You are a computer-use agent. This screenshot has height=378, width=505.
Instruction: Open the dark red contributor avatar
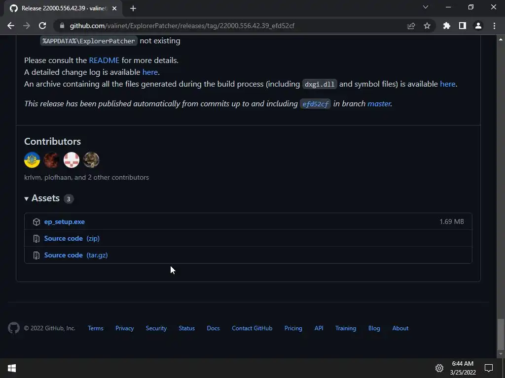(51, 160)
